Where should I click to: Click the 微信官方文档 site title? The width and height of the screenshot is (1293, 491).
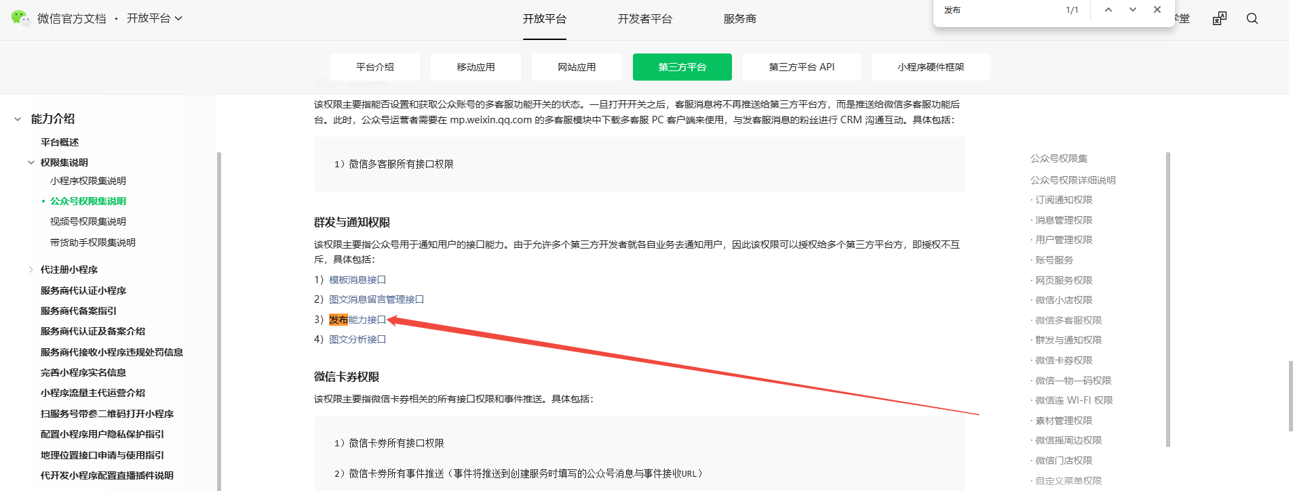(x=72, y=18)
